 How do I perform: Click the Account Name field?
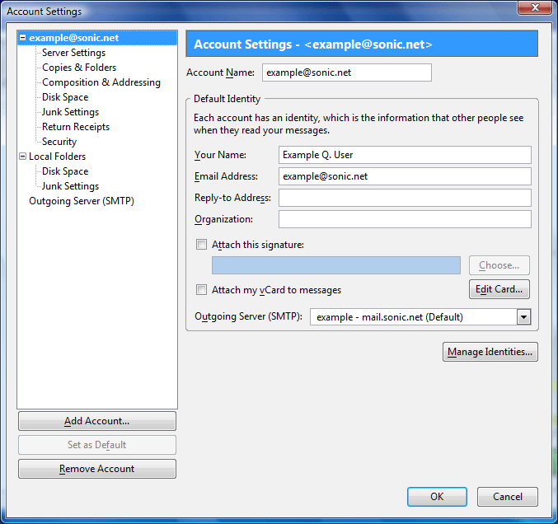347,73
